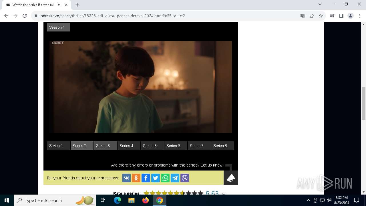Mute the tab audio speaker icon
Screen dimensions: 366x206
59,5
